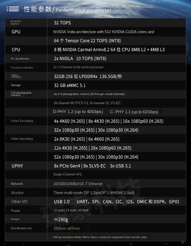191x246 pixels.
Task: Click the Performance parameter heading
Action: click(83, 10)
